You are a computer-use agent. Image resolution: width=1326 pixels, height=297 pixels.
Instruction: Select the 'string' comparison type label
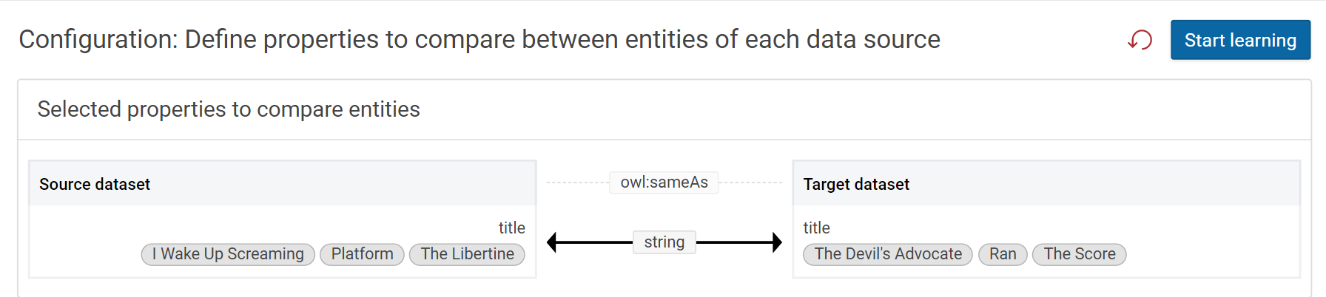point(664,242)
